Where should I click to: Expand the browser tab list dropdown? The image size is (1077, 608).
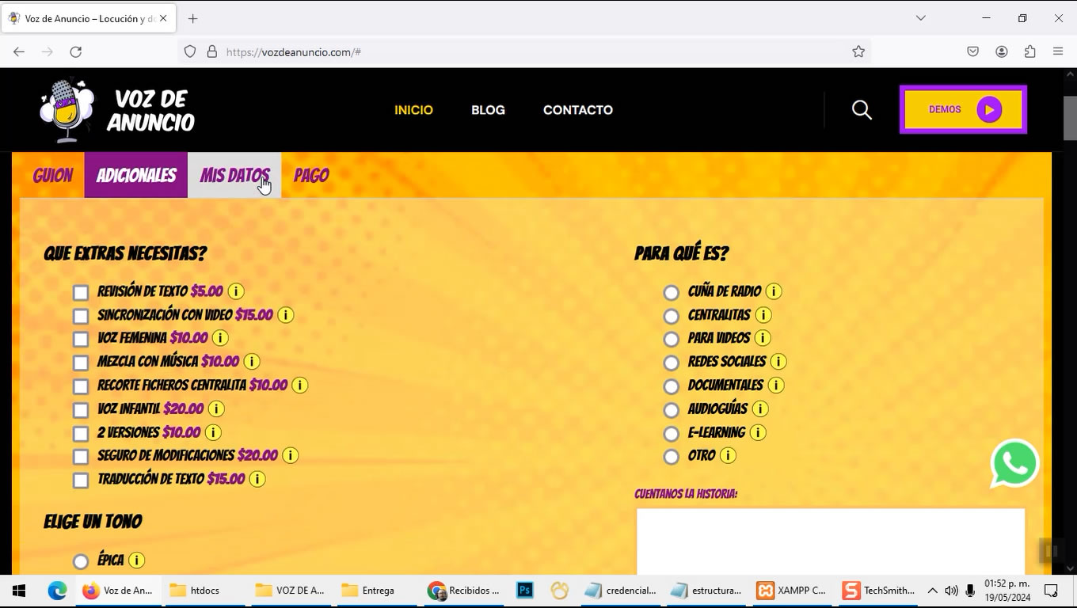920,18
